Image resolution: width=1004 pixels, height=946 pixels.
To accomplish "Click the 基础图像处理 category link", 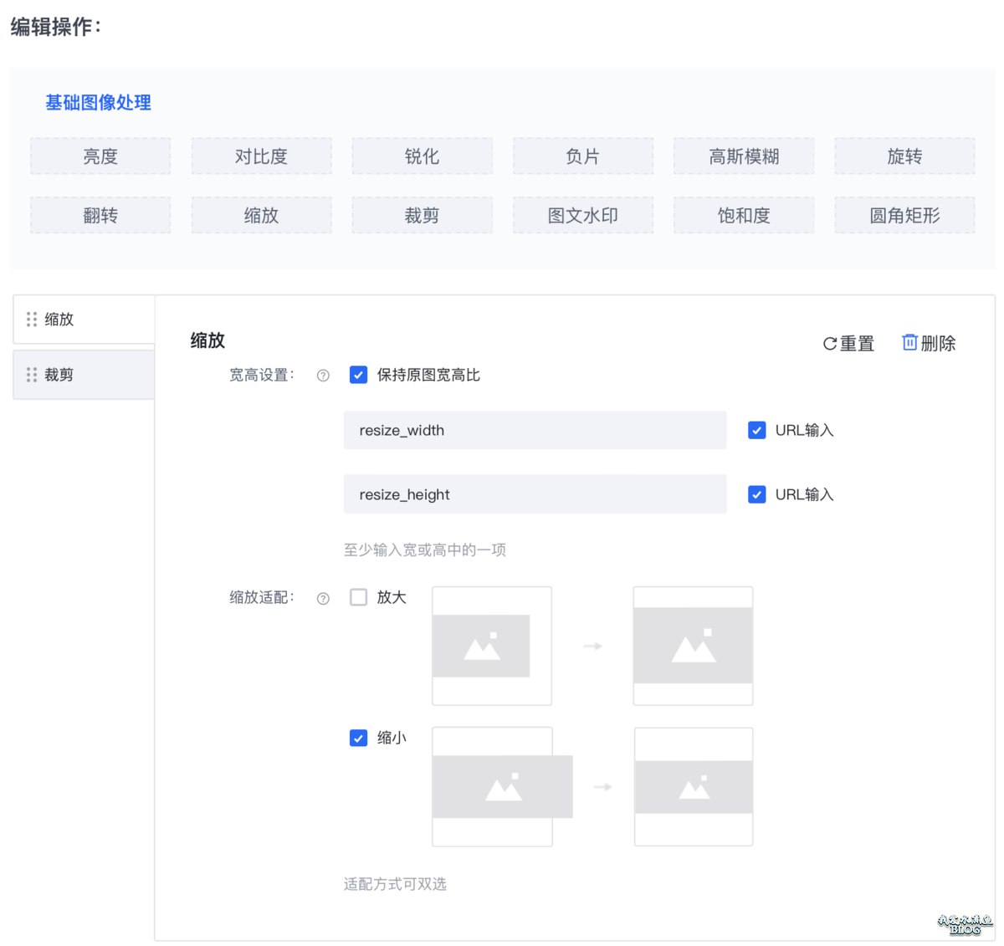I will click(x=98, y=102).
